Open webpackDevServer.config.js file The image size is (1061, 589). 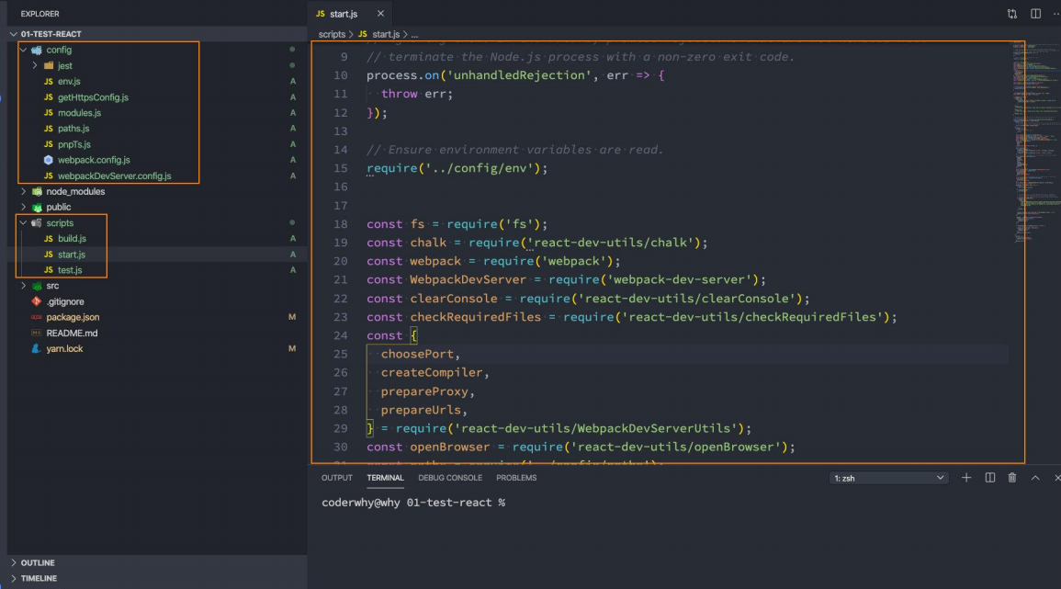[x=114, y=176]
